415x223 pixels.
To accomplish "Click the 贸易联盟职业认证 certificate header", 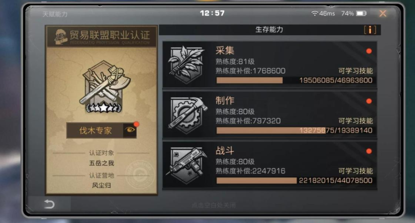I will point(102,37).
